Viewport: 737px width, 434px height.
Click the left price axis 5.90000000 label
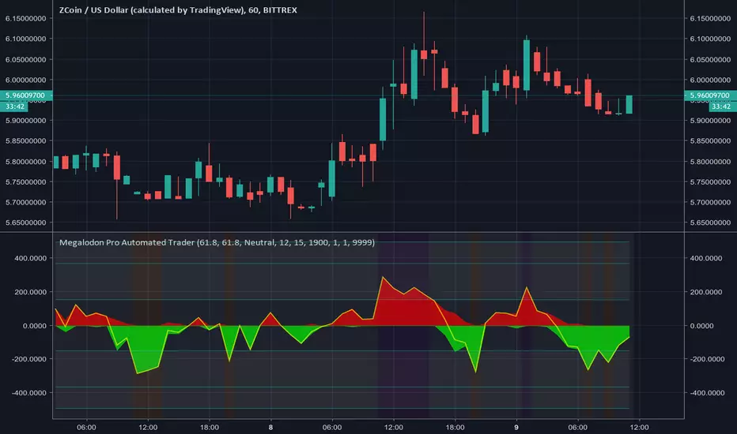[26, 121]
